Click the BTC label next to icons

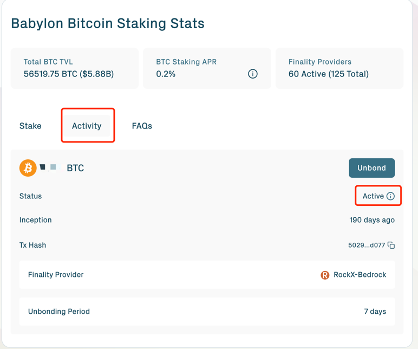(x=75, y=168)
